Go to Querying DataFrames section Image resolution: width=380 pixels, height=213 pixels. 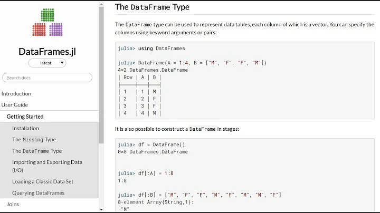click(x=38, y=193)
